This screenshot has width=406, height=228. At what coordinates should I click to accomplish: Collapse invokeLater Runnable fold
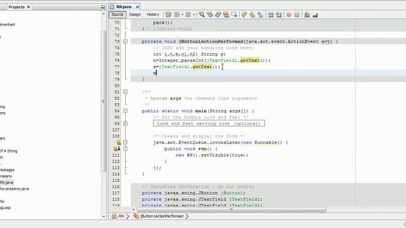tap(126, 142)
